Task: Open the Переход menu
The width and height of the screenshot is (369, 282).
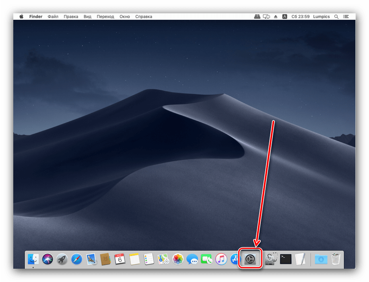Action: click(x=105, y=17)
